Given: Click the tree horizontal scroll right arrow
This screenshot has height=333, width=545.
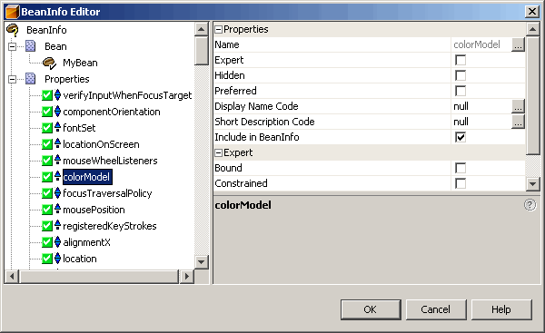Looking at the screenshot, I should click(x=187, y=277).
